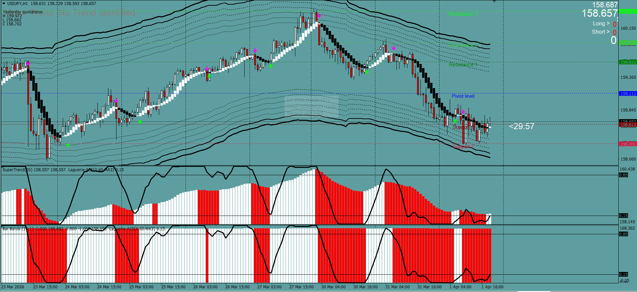Click the Piviot level label

(x=463, y=96)
